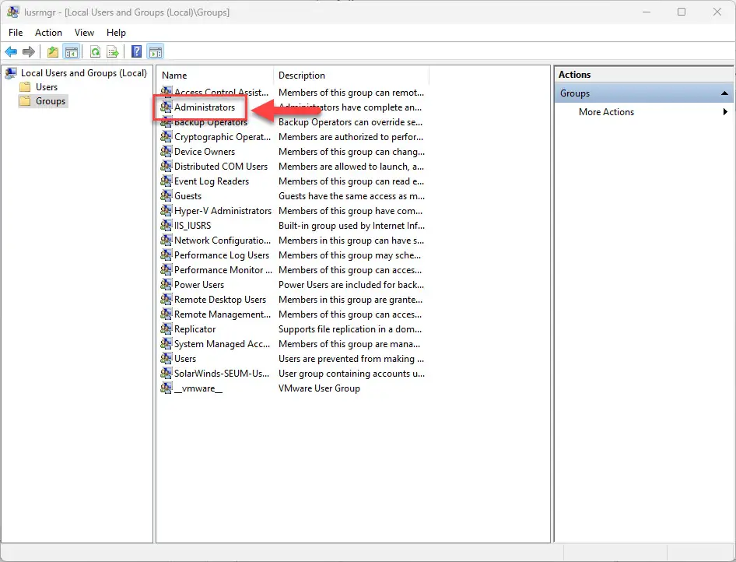Click the Up one level folder icon
Viewport: 736px width, 562px height.
[53, 51]
